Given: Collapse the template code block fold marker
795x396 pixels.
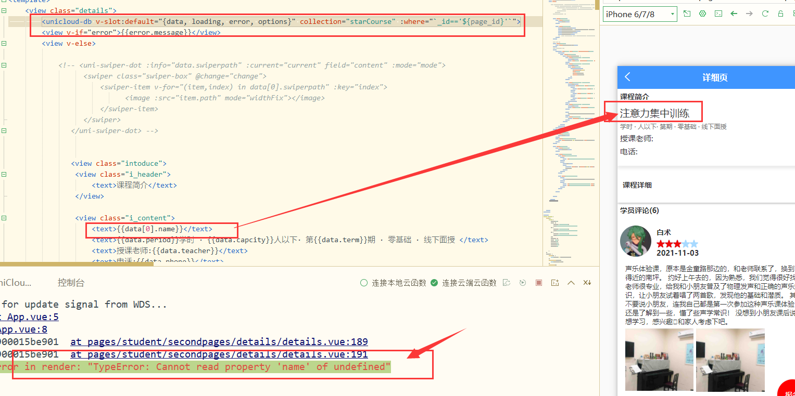Looking at the screenshot, I should coord(4,2).
